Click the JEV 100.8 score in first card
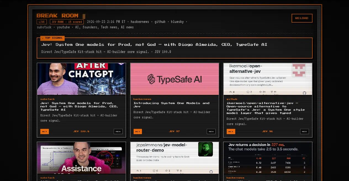349x181 pixels. click(x=81, y=131)
